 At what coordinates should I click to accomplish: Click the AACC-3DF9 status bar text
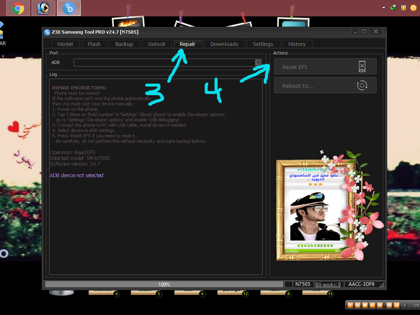tap(361, 284)
